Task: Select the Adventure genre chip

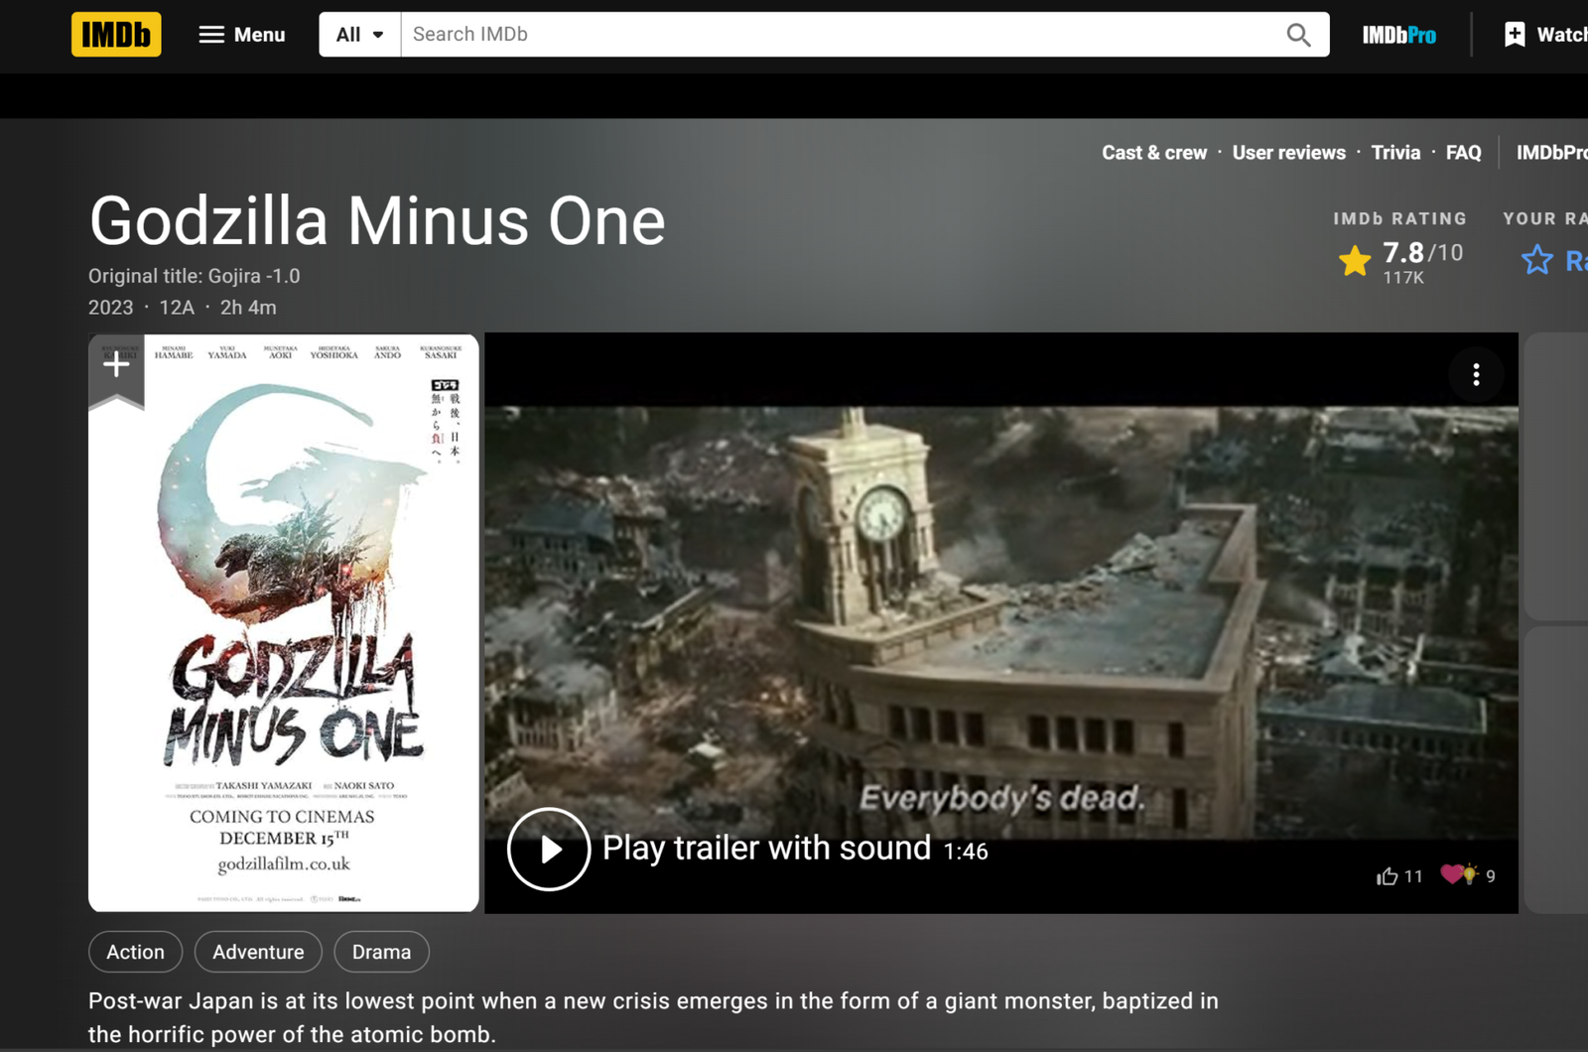Action: (x=258, y=952)
